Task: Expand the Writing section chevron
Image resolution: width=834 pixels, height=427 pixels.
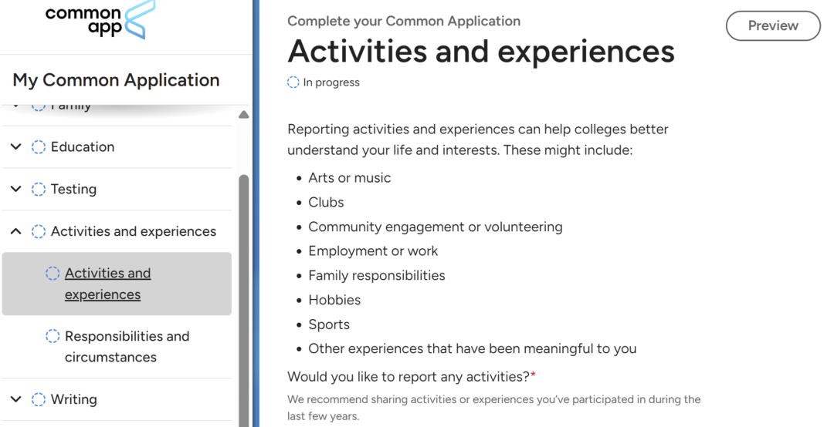Action: click(16, 398)
